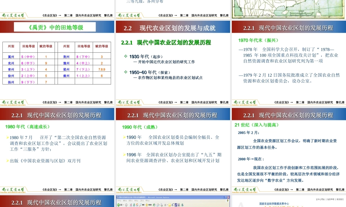Click the Stop icon on the IE toolbar

tap(130, 205)
